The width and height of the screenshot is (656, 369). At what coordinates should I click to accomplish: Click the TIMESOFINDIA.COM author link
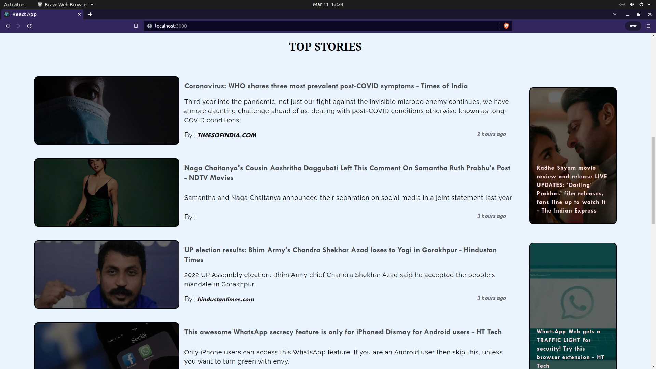(227, 135)
